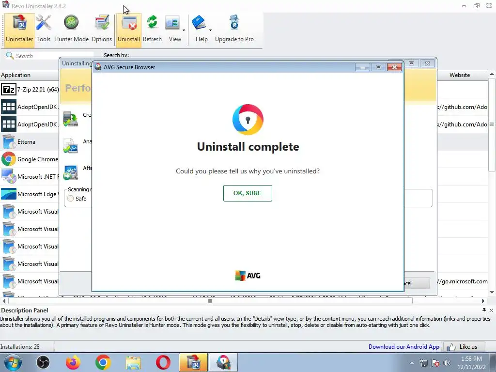Screen dimensions: 496x372
Task: Open File Explorer from taskbar
Action: [x=133, y=362]
